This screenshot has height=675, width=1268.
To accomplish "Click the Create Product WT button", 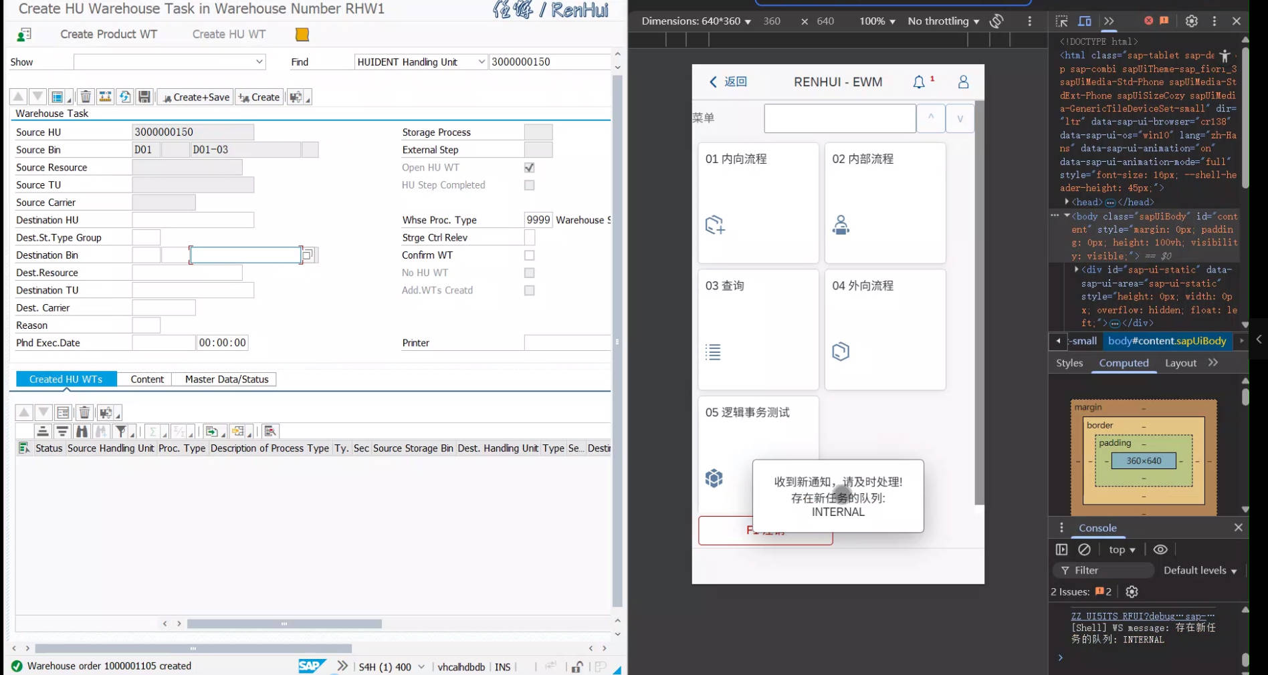I will (x=108, y=34).
